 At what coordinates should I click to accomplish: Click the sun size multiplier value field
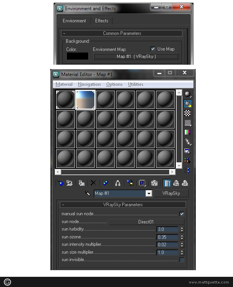pos(167,252)
